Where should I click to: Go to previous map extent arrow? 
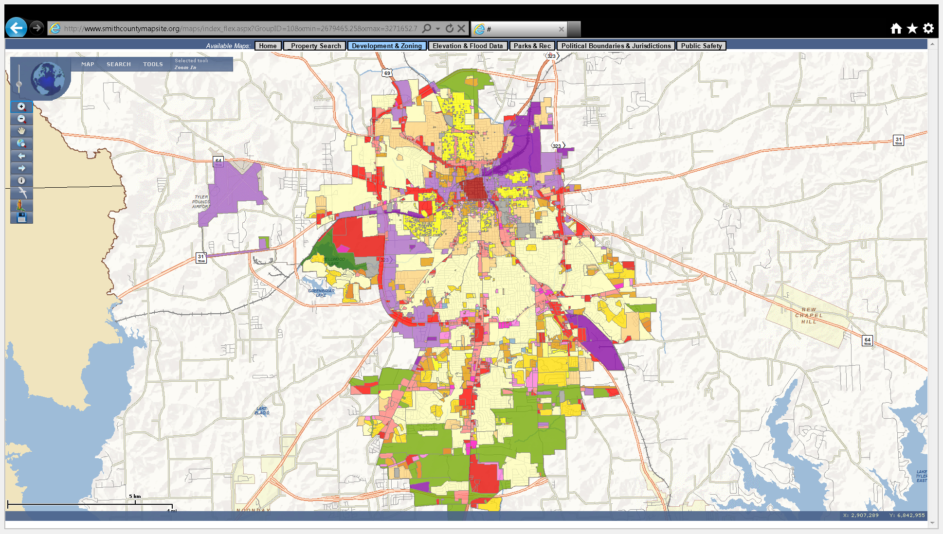tap(21, 156)
